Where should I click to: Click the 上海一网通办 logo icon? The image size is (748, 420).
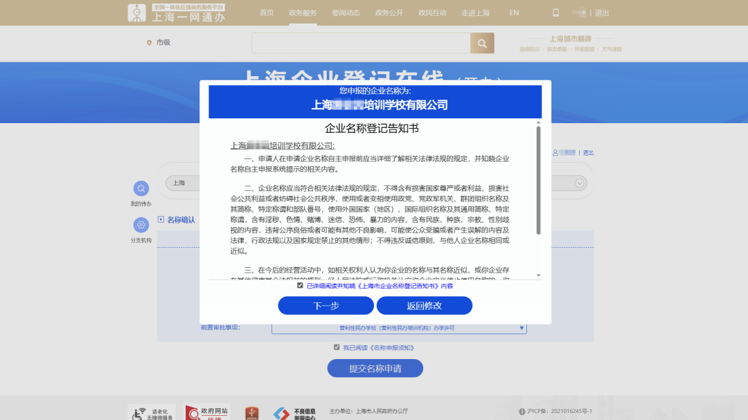tap(137, 12)
